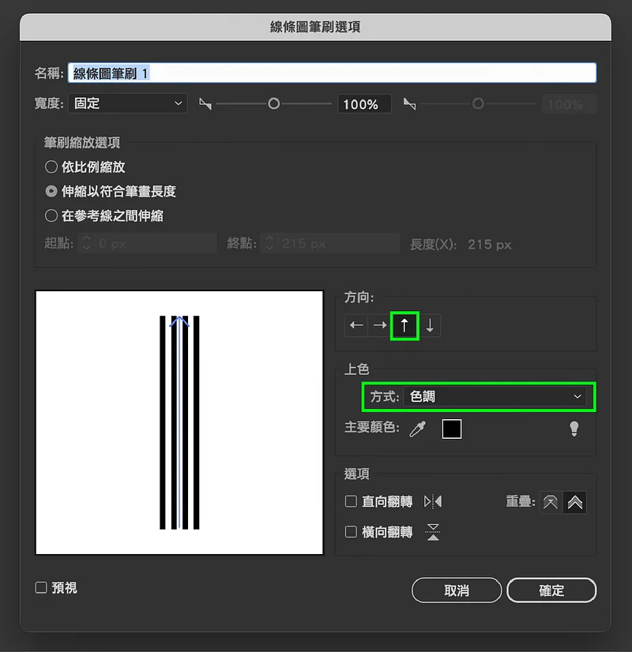The image size is (632, 652).
Task: Set brush direction to left arrow
Action: [x=356, y=325]
